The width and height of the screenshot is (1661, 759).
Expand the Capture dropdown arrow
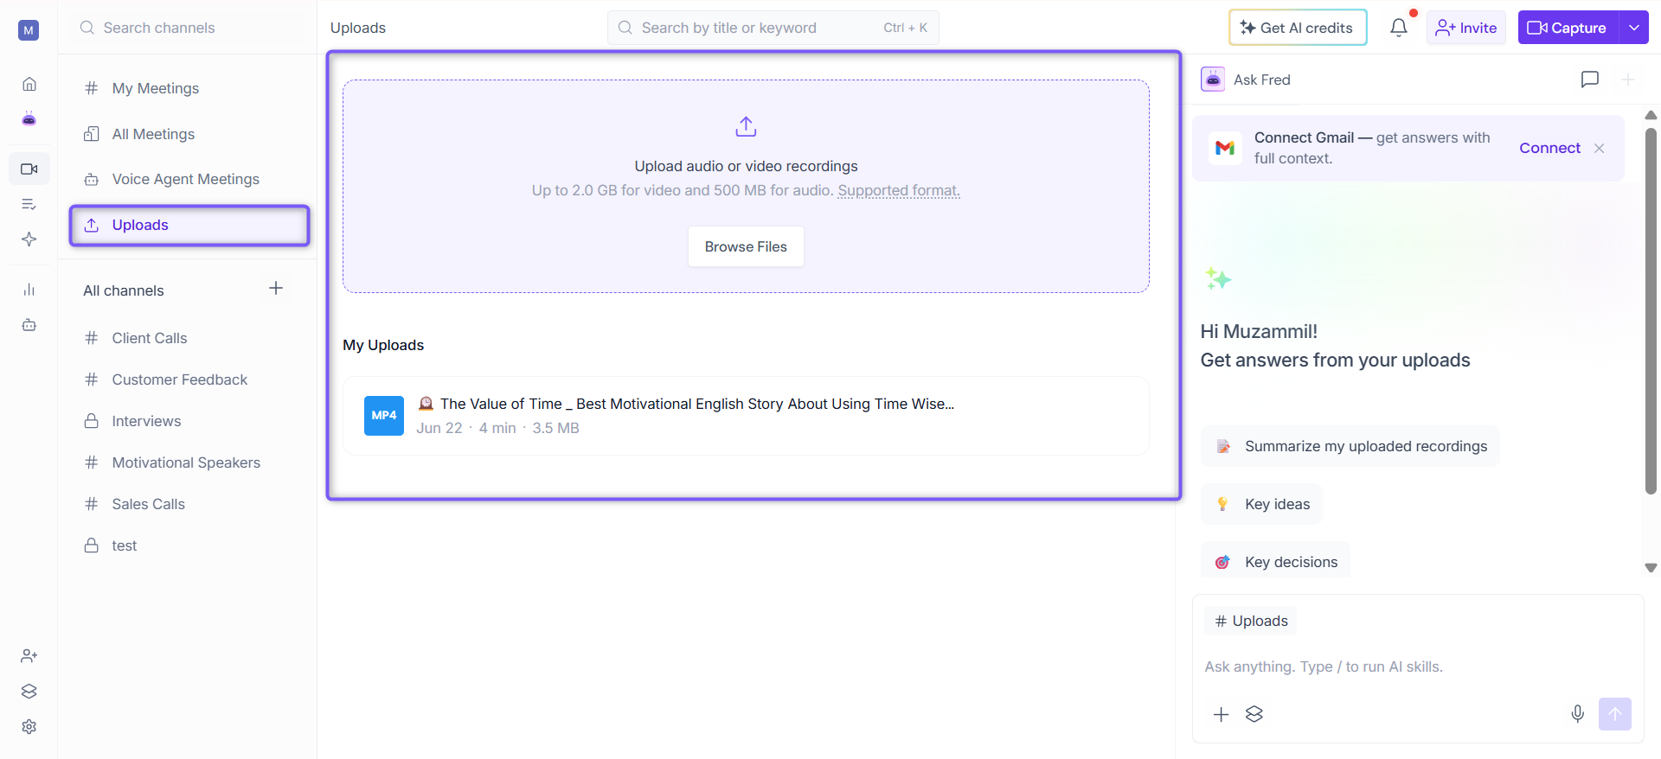1634,28
